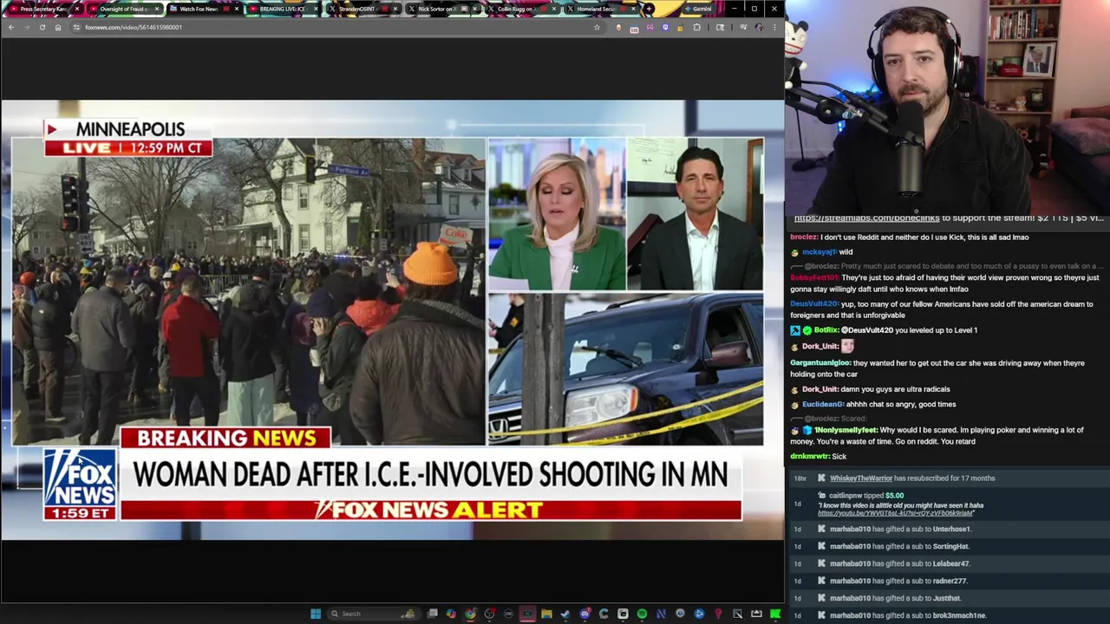Image resolution: width=1110 pixels, height=624 pixels.
Task: Select the gifted sub to Unterhose1 row
Action: (x=950, y=529)
